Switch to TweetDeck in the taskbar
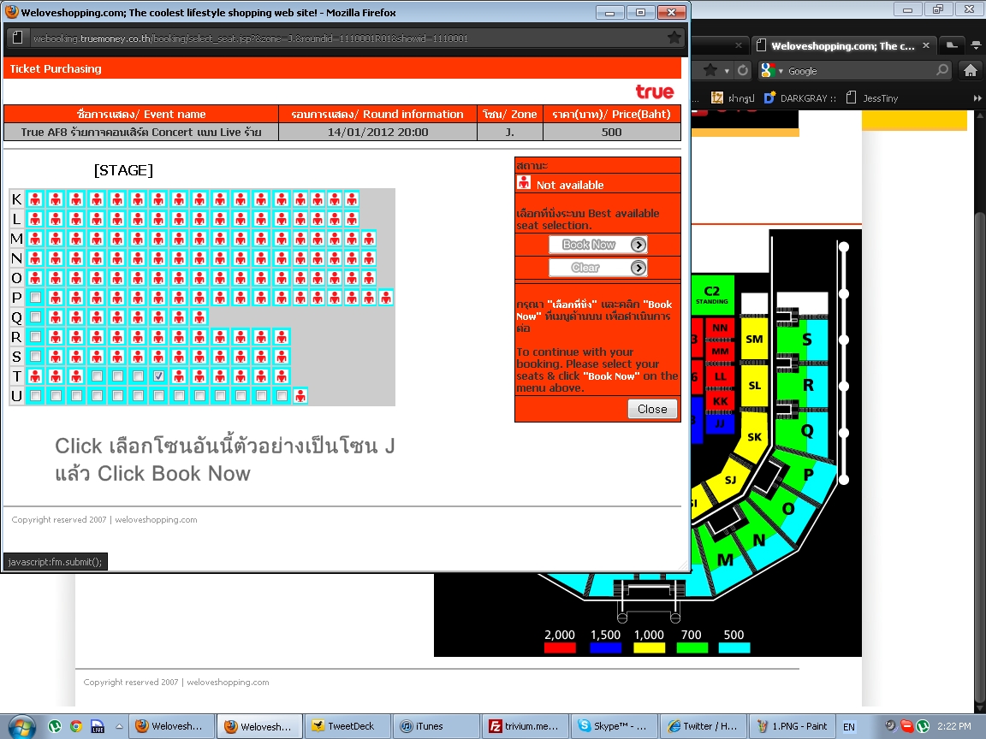The height and width of the screenshot is (739, 986). [x=346, y=726]
